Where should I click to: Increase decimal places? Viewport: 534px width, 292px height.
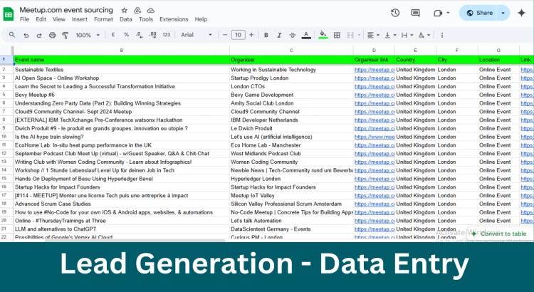pos(152,35)
